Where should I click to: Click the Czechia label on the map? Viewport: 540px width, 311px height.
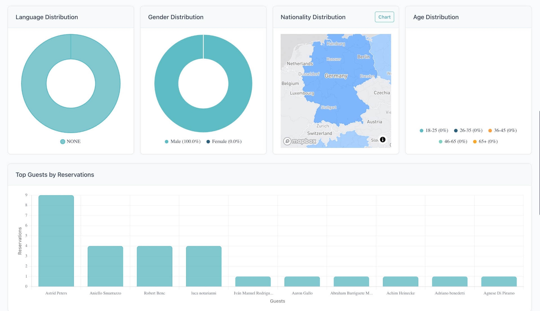(x=382, y=93)
